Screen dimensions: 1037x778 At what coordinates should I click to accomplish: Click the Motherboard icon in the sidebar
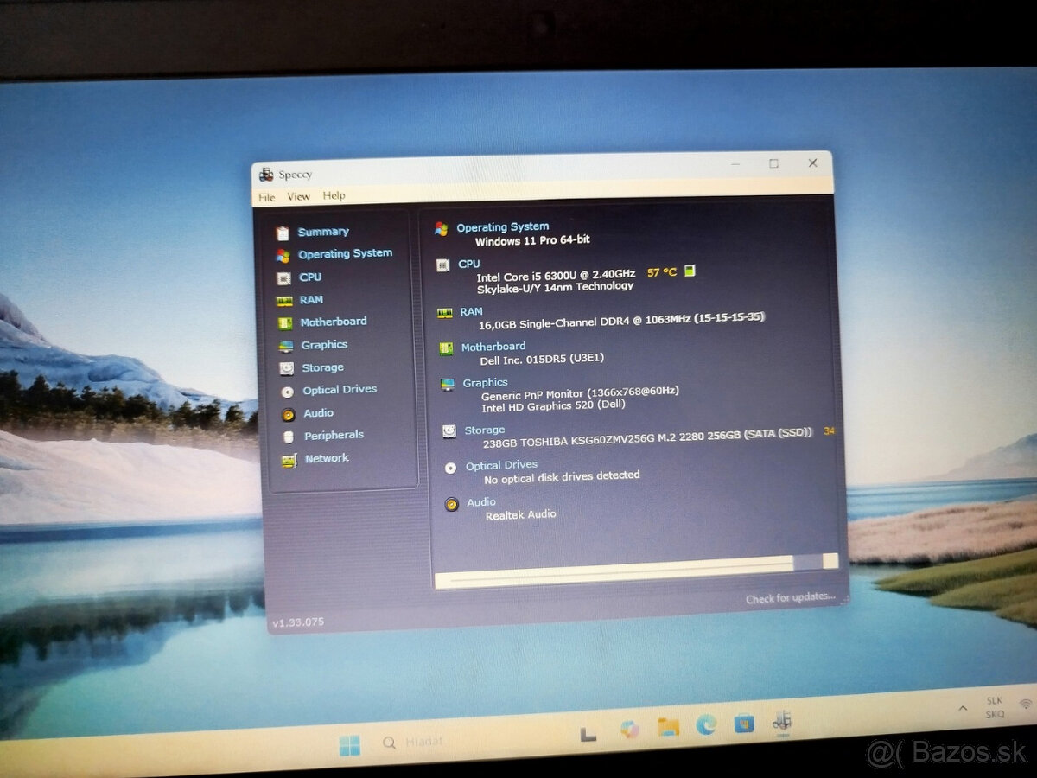tap(286, 322)
